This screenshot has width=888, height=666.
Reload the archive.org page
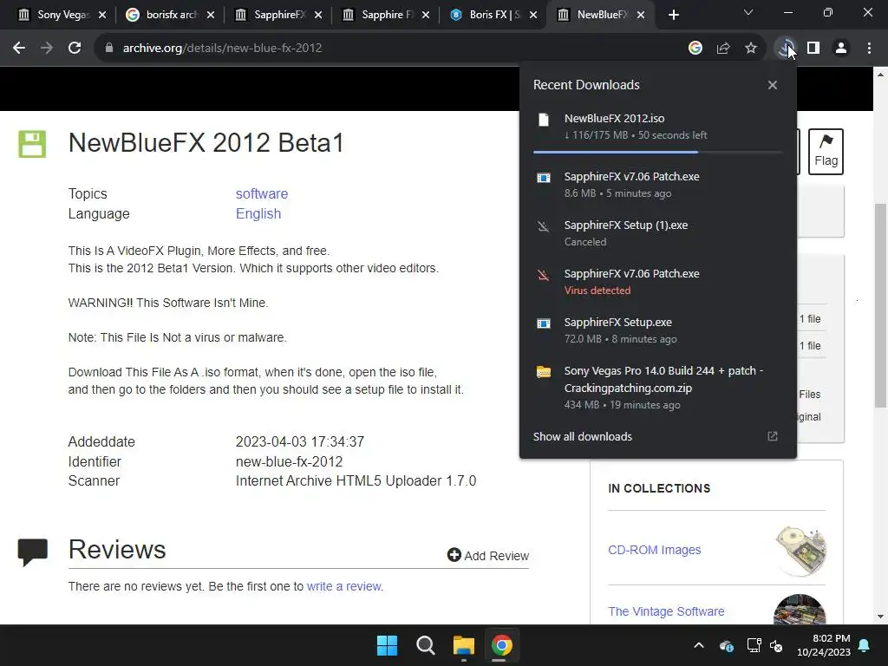click(x=75, y=49)
